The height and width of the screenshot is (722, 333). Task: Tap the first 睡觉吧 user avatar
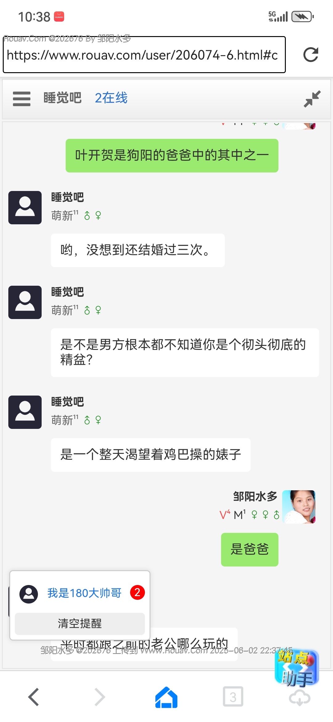tap(25, 208)
